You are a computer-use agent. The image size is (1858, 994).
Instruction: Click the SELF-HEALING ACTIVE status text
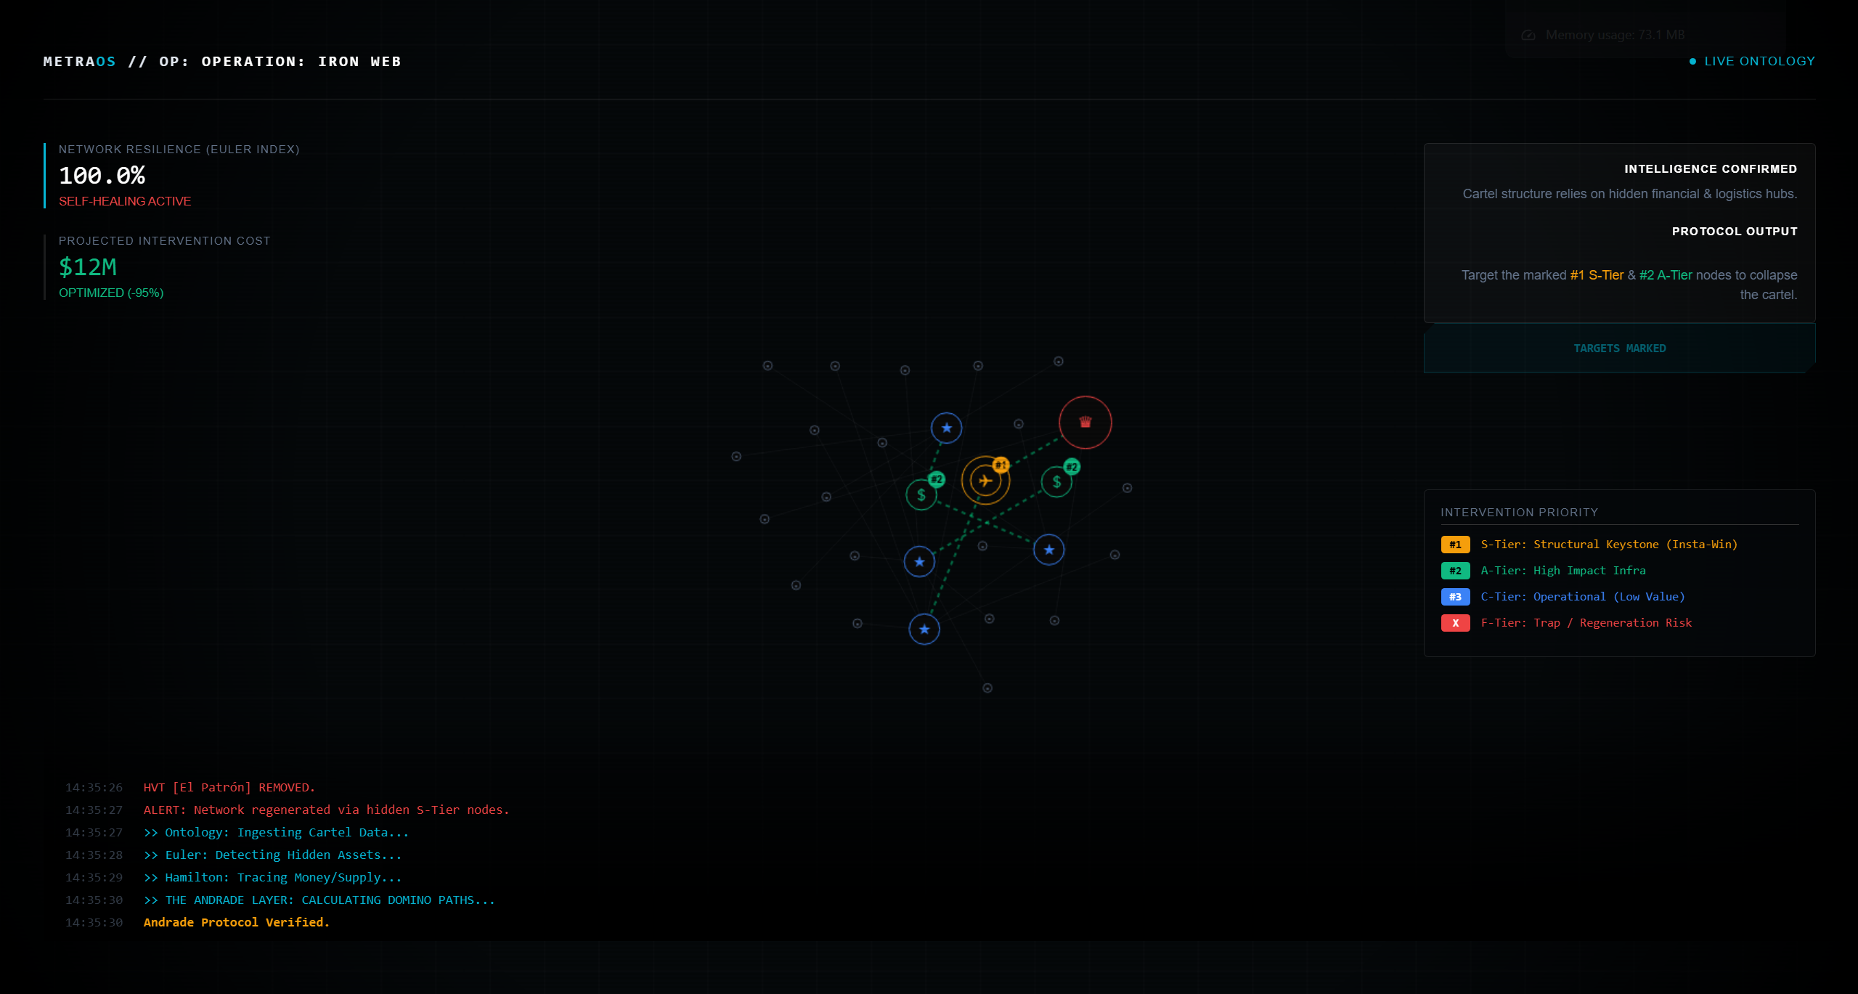coord(125,201)
